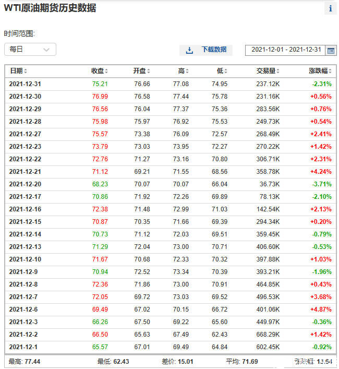339x369 pixels.
Task: Select date cell 2021-12-13
Action: coord(25,247)
